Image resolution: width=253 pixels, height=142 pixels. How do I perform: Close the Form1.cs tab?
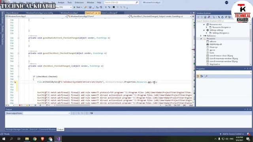click(x=99, y=13)
